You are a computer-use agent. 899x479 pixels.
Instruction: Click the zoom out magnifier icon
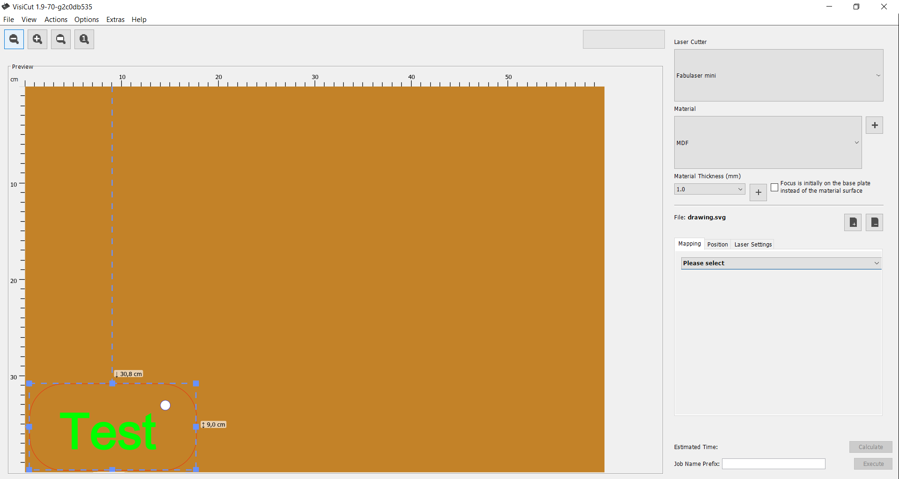tap(14, 39)
